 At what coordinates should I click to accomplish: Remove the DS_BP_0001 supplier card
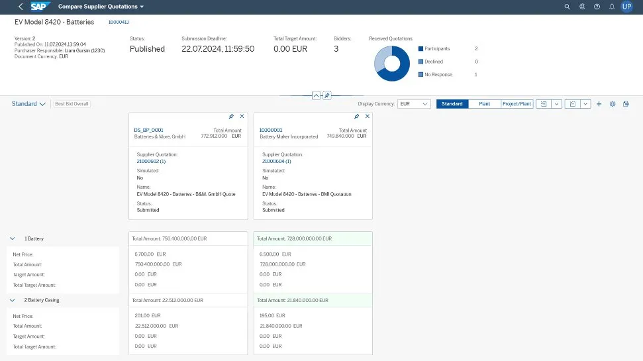point(242,116)
